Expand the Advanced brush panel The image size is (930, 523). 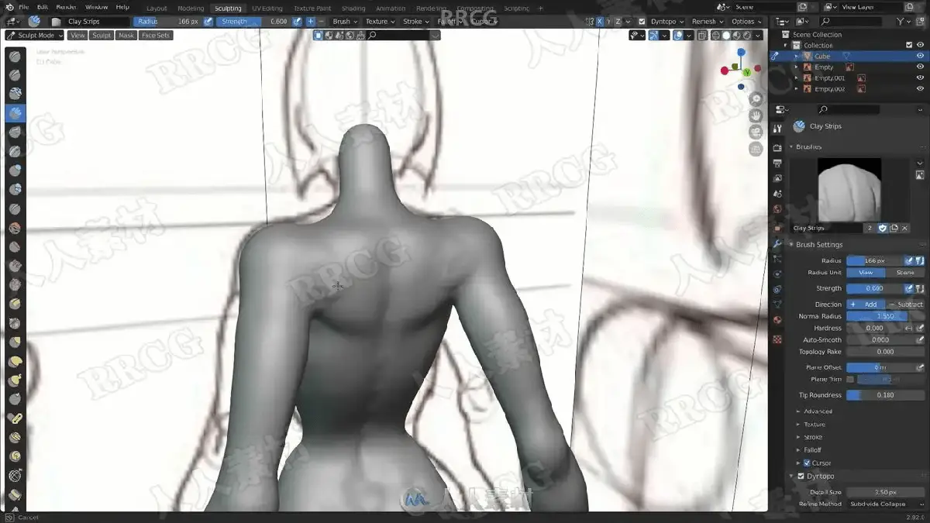818,411
